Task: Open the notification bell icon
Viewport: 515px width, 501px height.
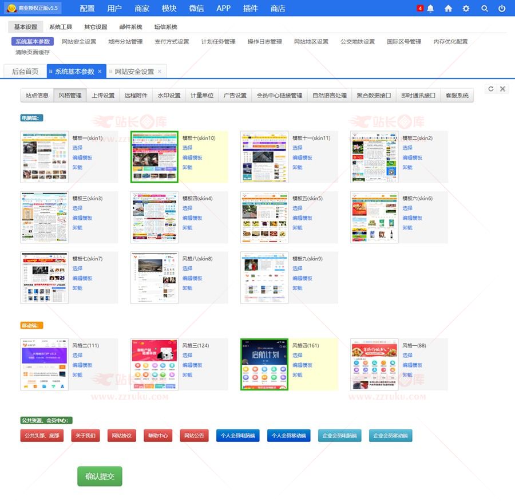Action: pyautogui.click(x=430, y=9)
